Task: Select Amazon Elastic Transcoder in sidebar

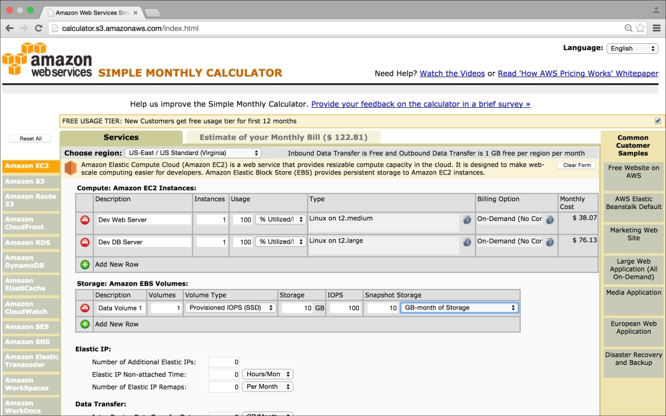Action: tap(31, 361)
